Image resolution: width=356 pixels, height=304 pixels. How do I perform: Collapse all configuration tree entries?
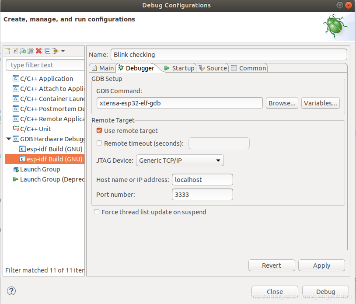click(x=47, y=51)
